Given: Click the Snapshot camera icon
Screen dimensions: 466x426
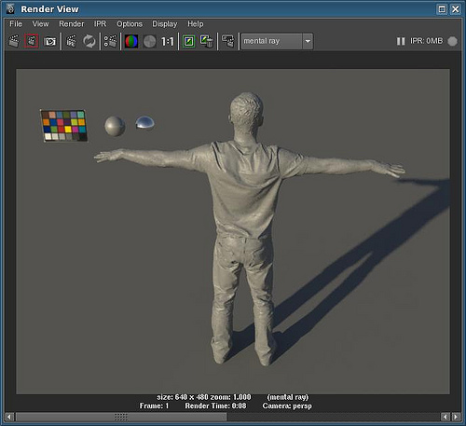Looking at the screenshot, I should (x=49, y=41).
